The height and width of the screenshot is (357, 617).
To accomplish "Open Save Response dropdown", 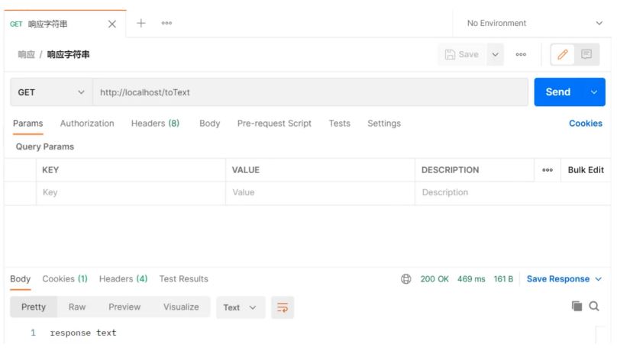I will [x=564, y=279].
